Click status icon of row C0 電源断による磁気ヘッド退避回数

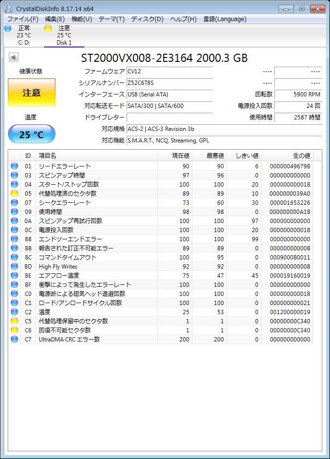14,294
